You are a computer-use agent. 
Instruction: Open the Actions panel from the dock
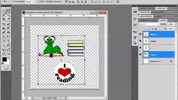click(135, 24)
